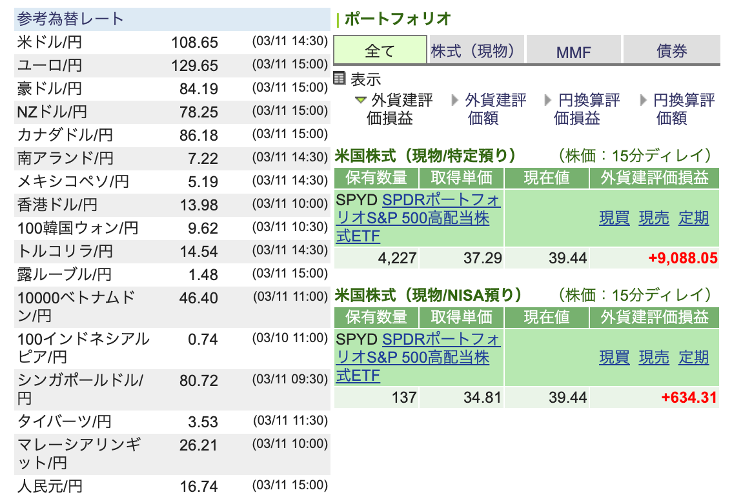Viewport: 732px width, 497px height.
Task: Click the タイバーツ/円 row label
Action: 65,422
